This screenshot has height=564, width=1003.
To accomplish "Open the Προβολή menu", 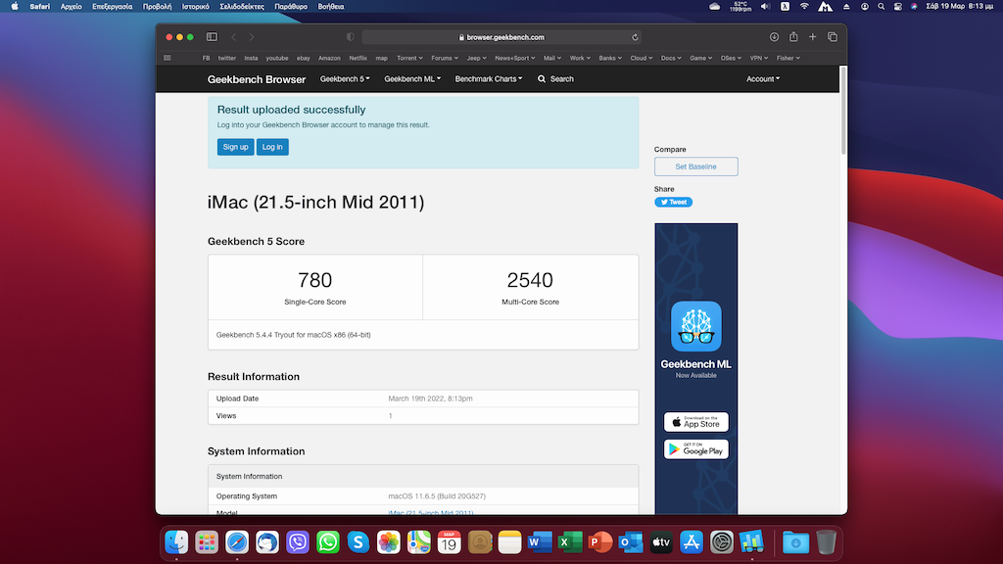I will coord(157,7).
